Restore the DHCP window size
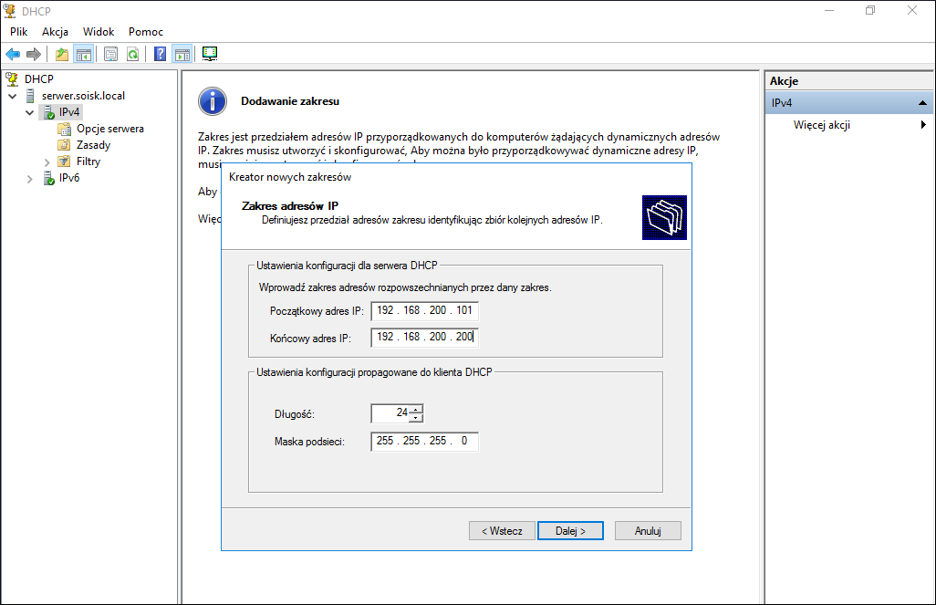Screen dimensions: 936x605 coord(870,10)
